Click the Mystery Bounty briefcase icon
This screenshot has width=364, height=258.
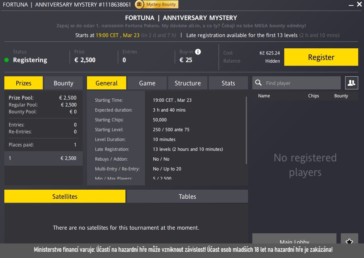tap(139, 4)
